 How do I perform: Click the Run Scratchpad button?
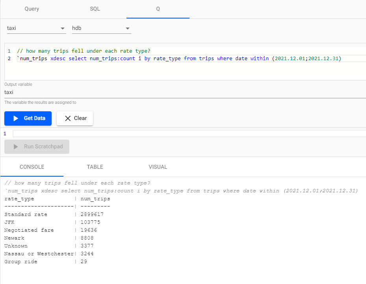37,147
